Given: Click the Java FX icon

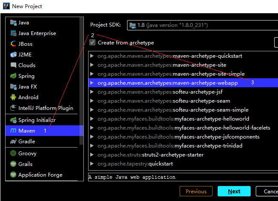Looking at the screenshot, I should pyautogui.click(x=13, y=87).
